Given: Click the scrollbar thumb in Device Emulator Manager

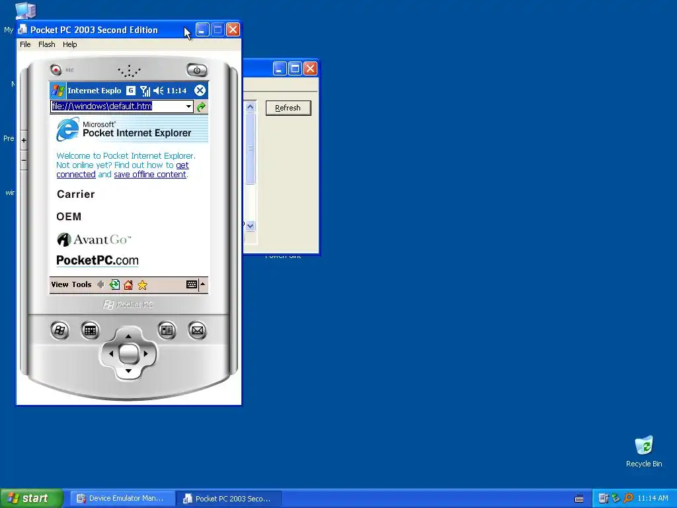Looking at the screenshot, I should coord(250,148).
